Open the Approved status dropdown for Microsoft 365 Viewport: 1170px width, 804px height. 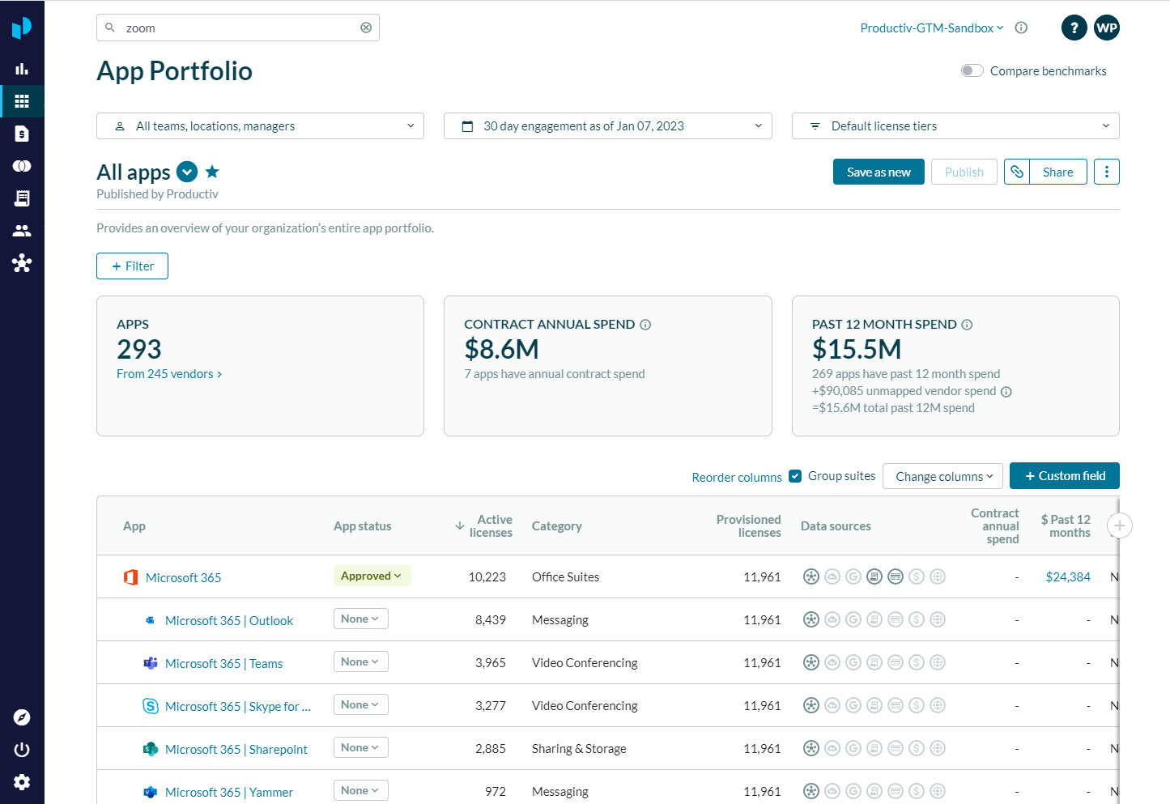click(372, 576)
